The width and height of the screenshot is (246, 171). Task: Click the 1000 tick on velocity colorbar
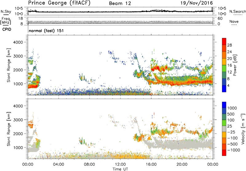(232, 108)
